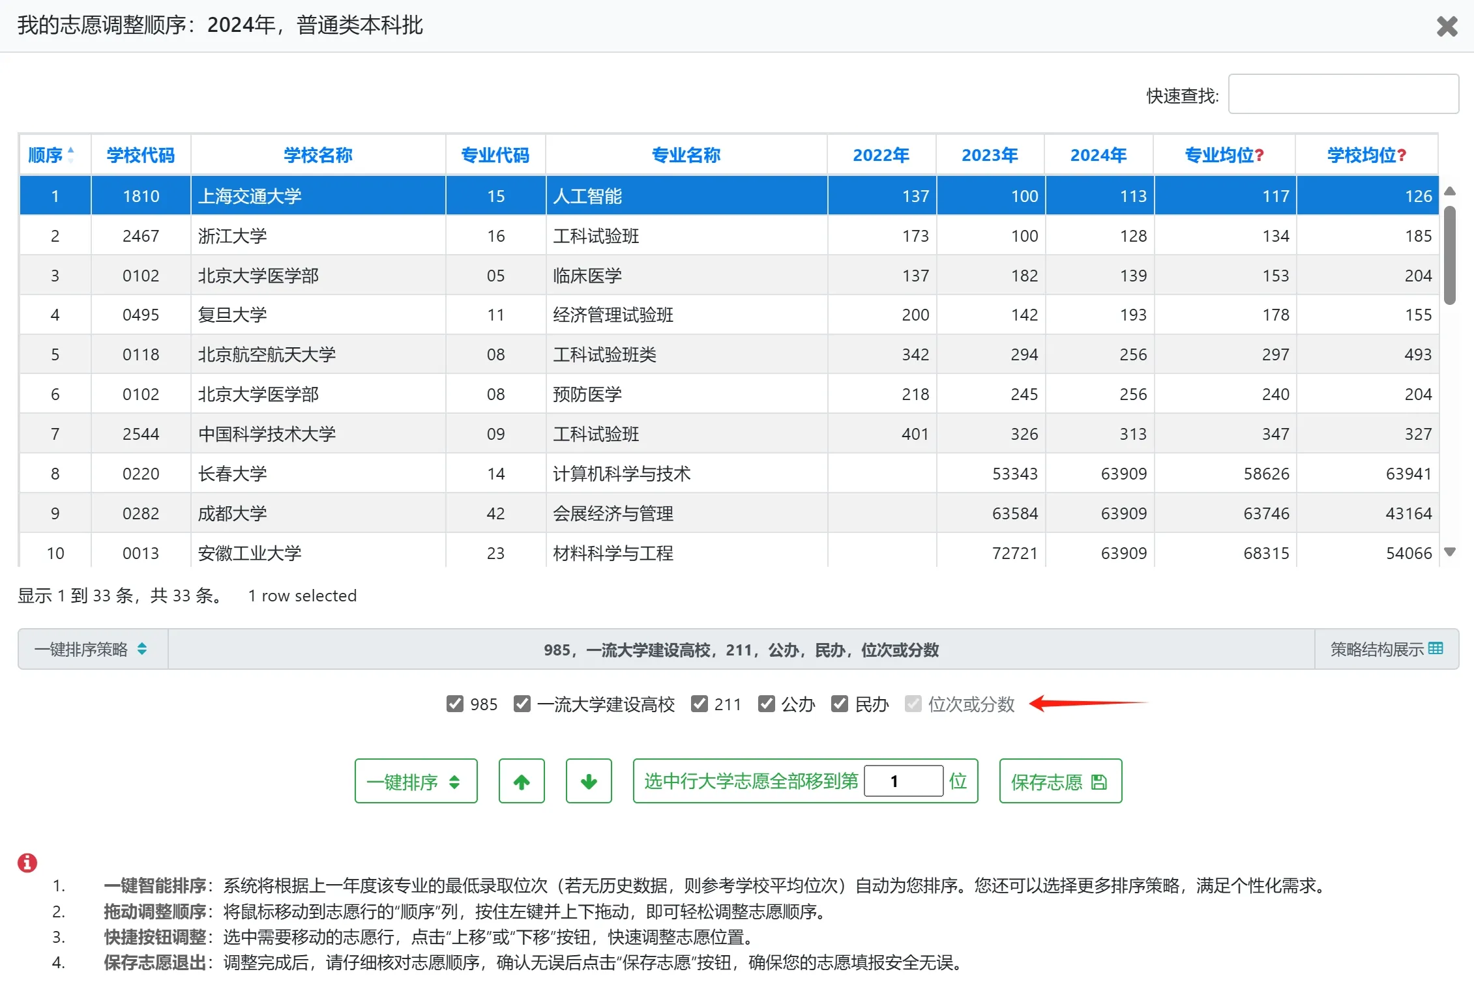Sort by 学校名称 column header
The image size is (1474, 991).
click(x=318, y=155)
